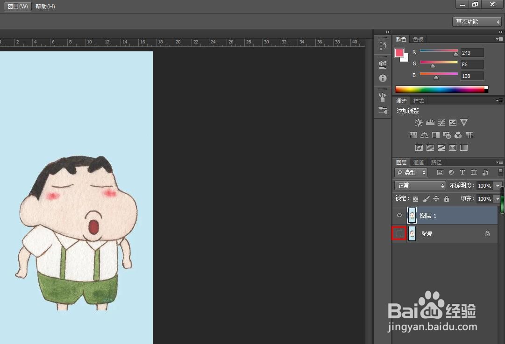Open the 填充 slider arrow
The image size is (505, 344).
(x=498, y=199)
